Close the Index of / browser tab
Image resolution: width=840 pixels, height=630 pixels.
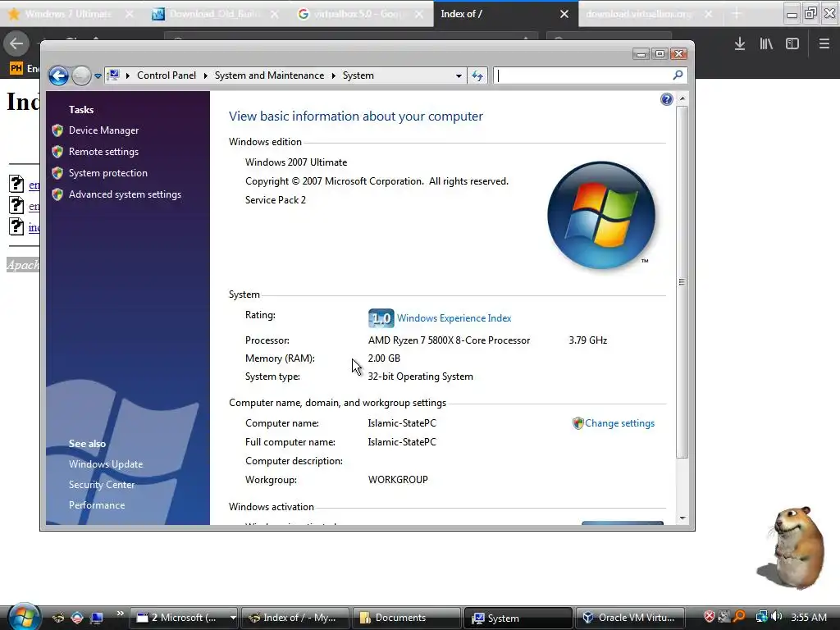tap(564, 14)
